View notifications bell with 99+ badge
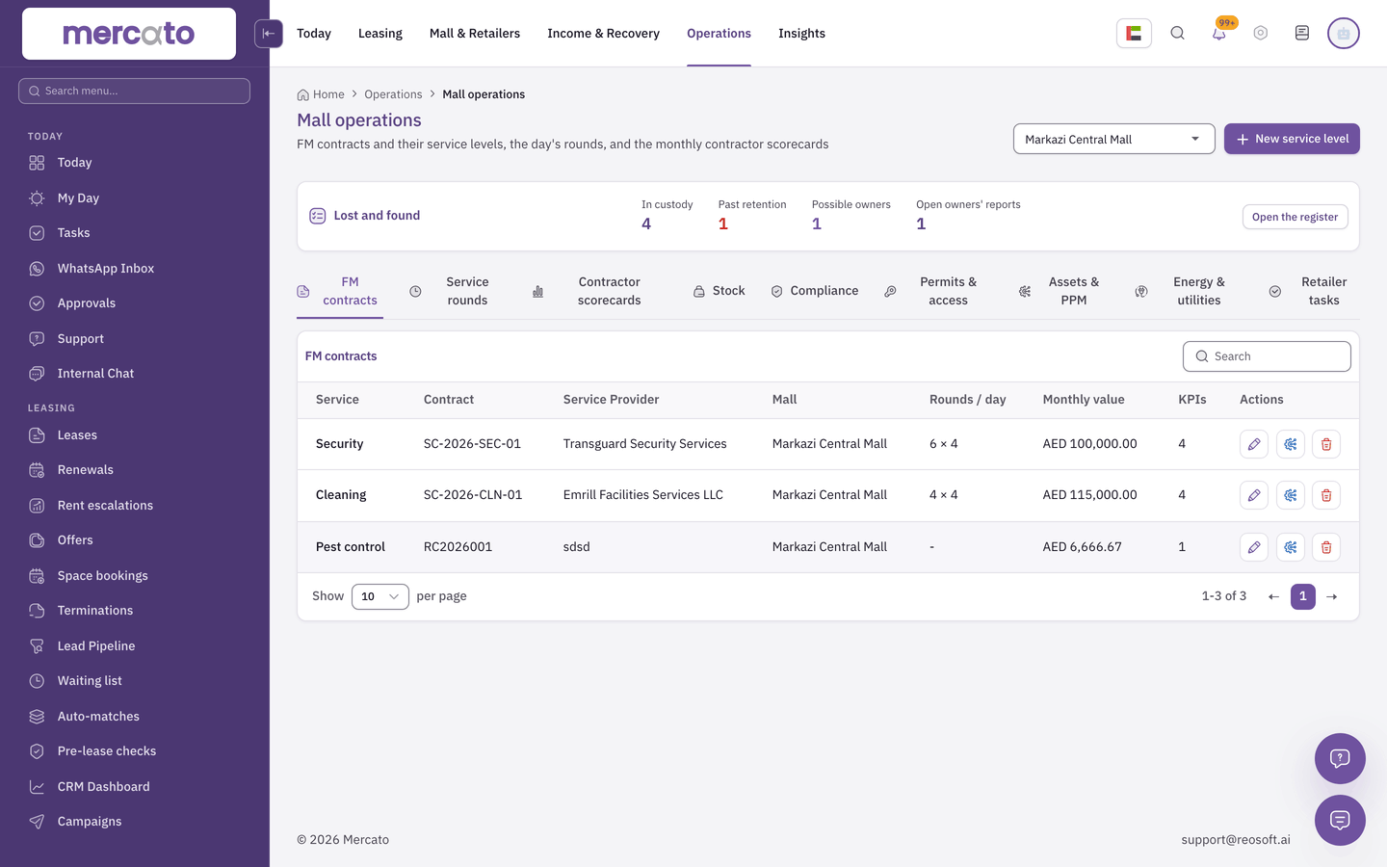The height and width of the screenshot is (867, 1387). point(1219,34)
